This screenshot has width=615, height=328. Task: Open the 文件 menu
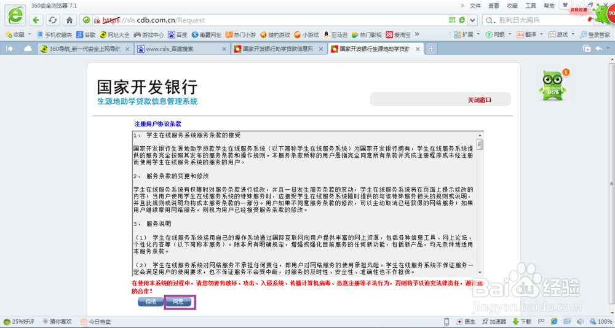coord(475,6)
